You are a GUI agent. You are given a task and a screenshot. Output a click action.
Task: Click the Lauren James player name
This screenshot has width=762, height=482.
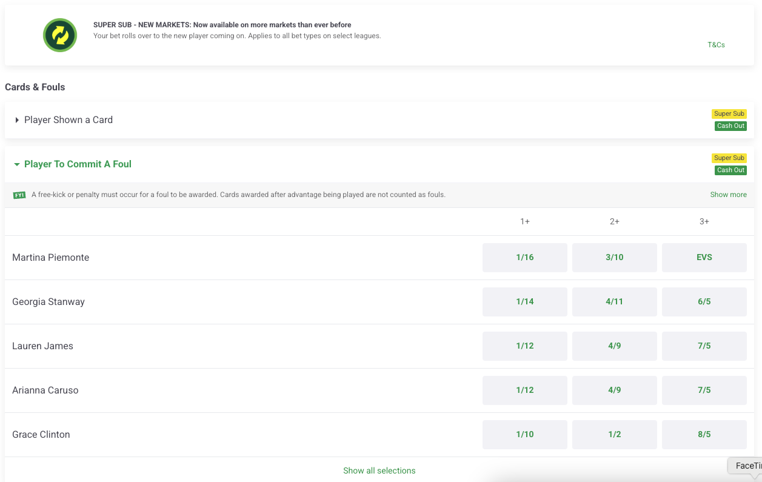coord(42,346)
